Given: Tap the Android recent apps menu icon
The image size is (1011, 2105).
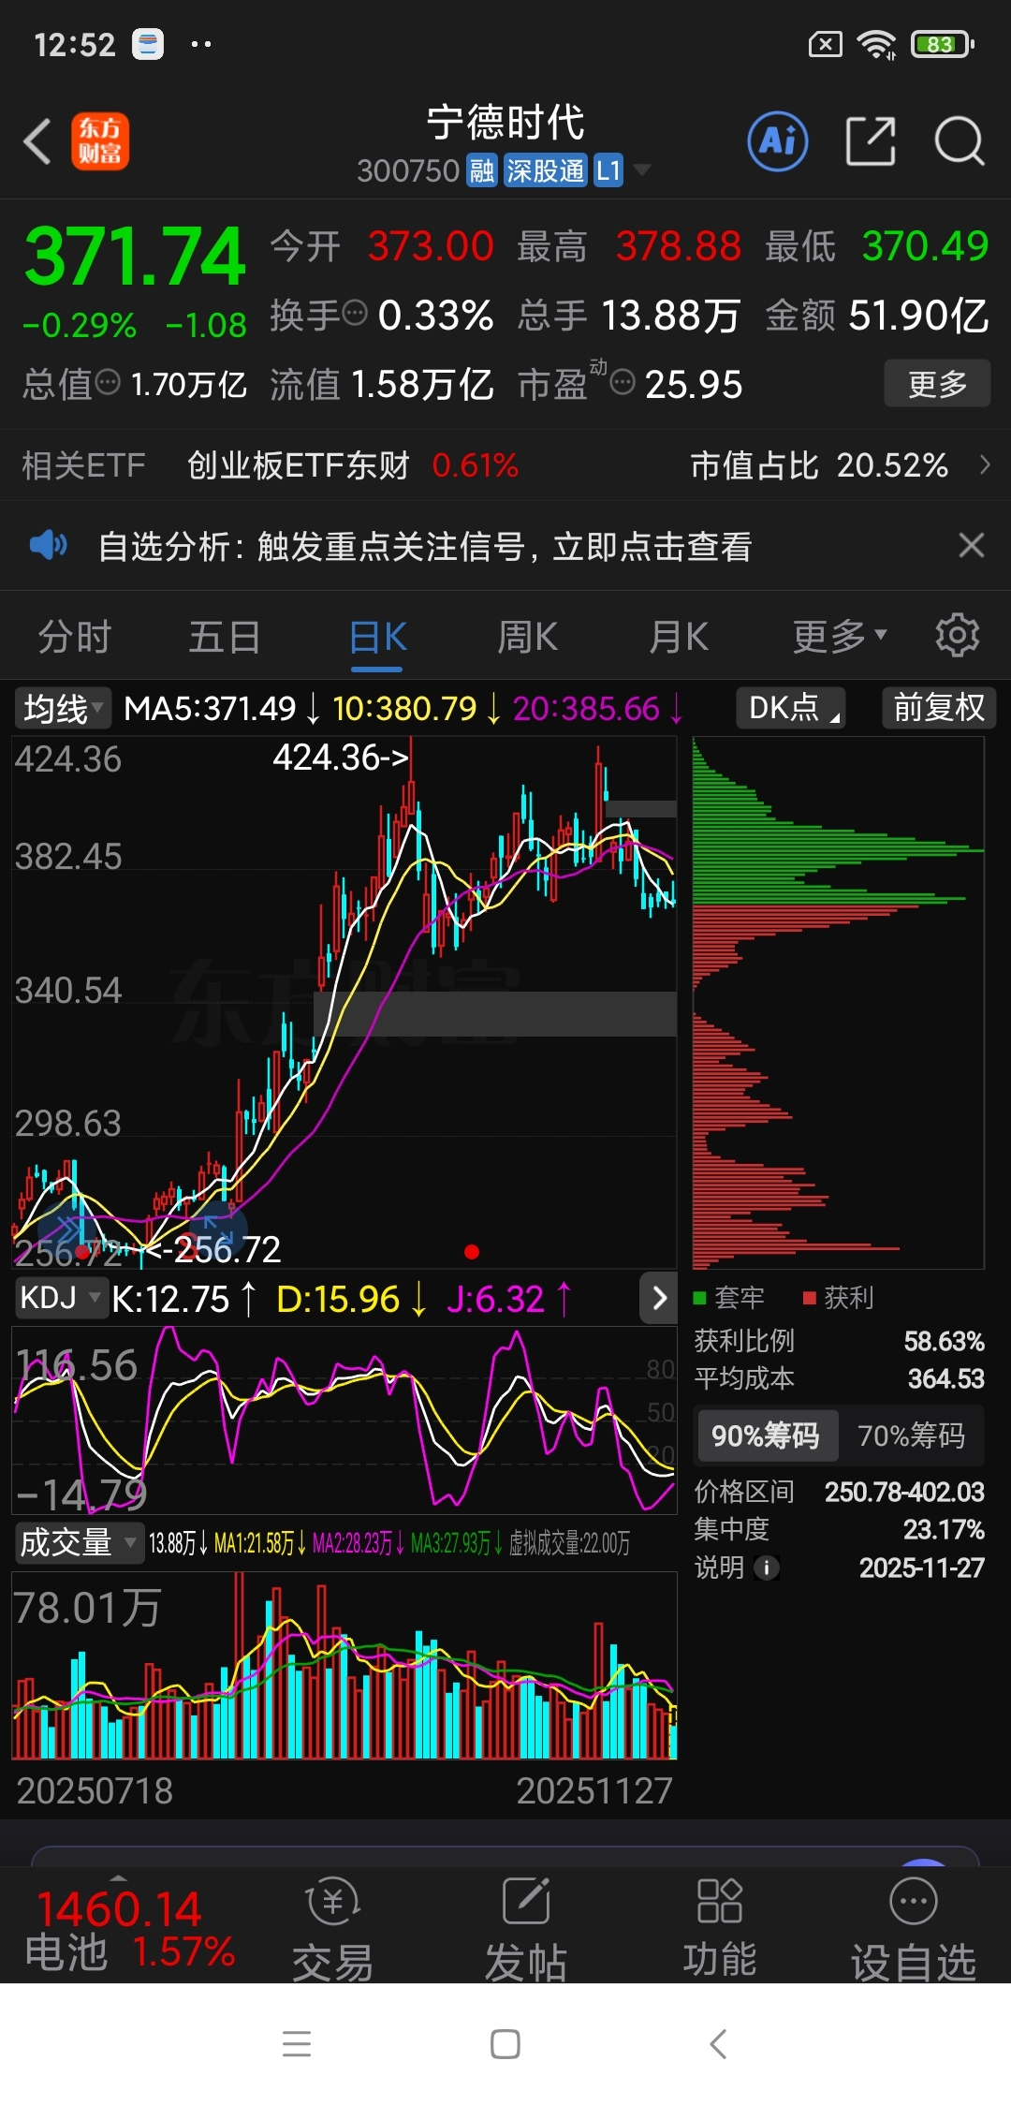Looking at the screenshot, I should [297, 2044].
